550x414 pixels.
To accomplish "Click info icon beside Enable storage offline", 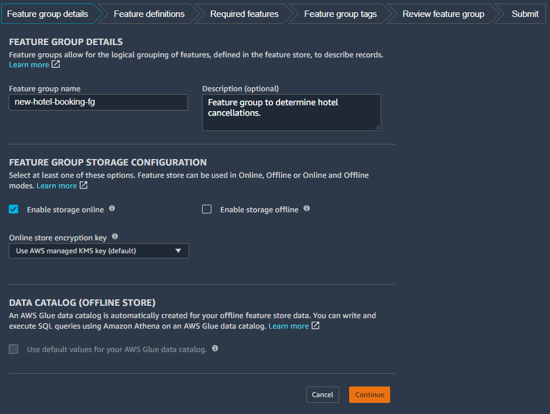I will coord(306,208).
